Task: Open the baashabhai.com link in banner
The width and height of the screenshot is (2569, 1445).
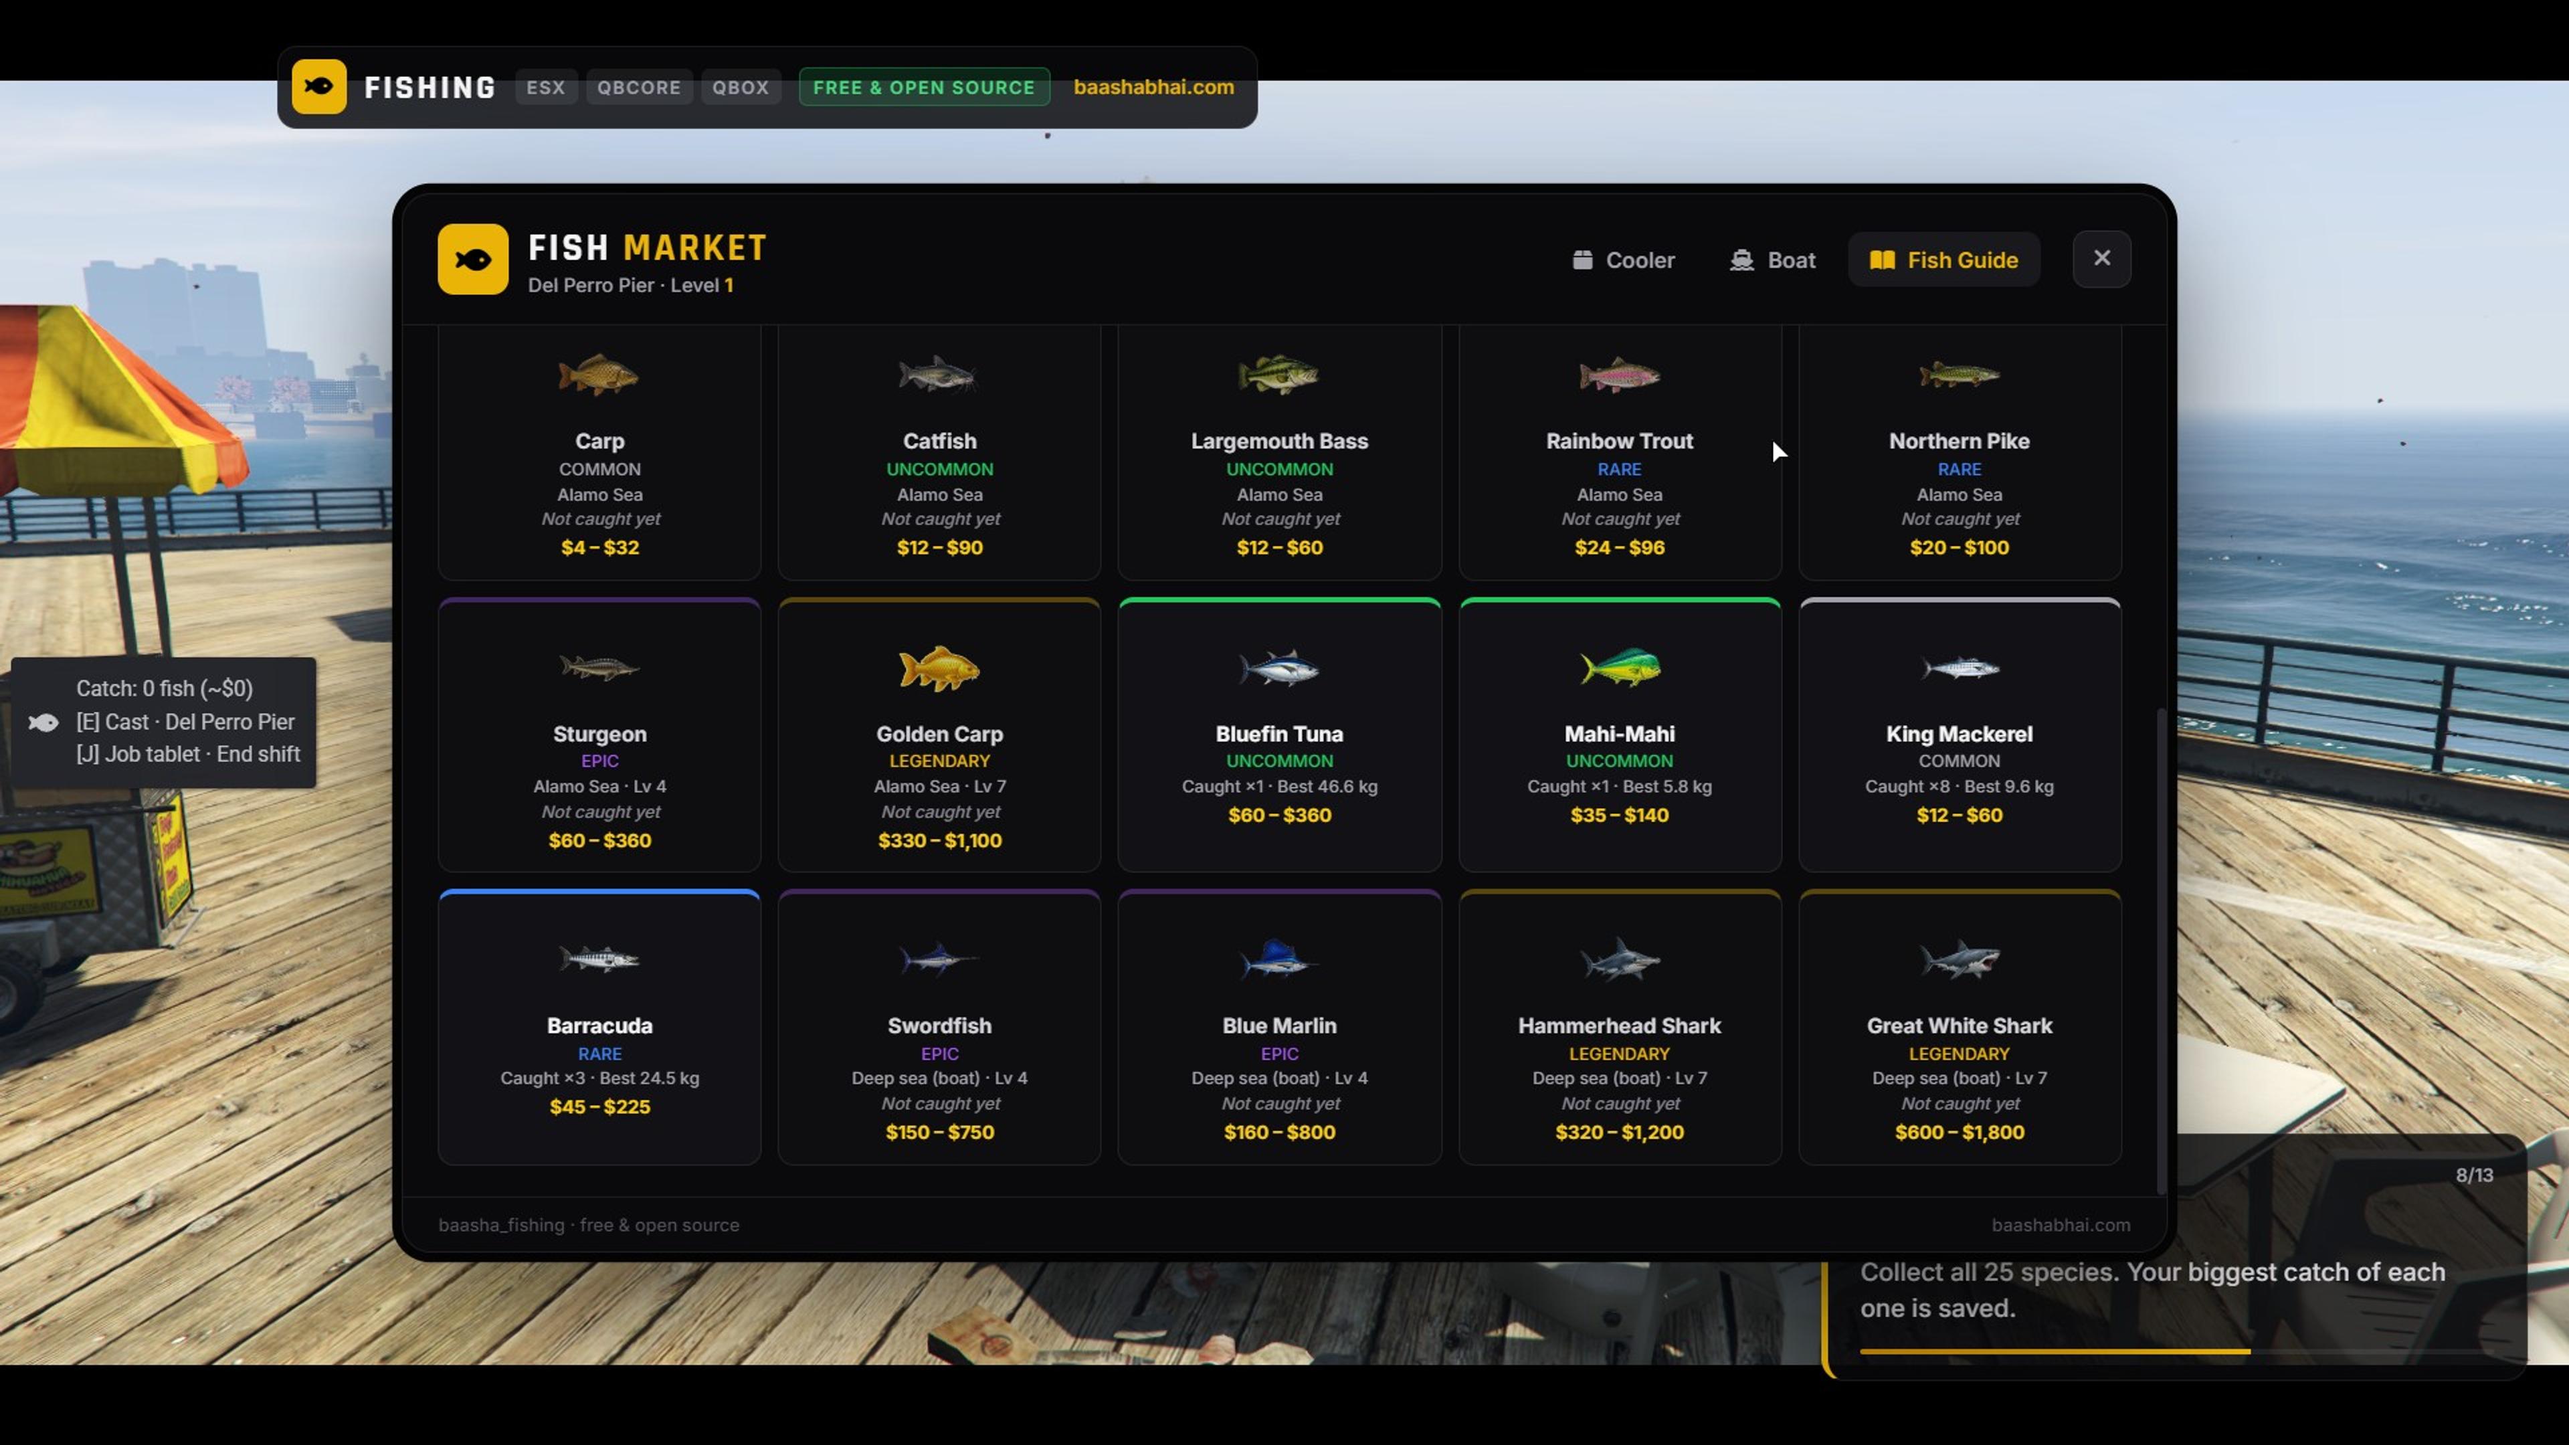Action: 1154,87
